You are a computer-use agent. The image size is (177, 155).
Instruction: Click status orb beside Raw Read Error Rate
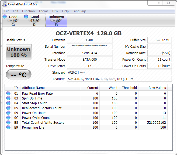click(8, 94)
